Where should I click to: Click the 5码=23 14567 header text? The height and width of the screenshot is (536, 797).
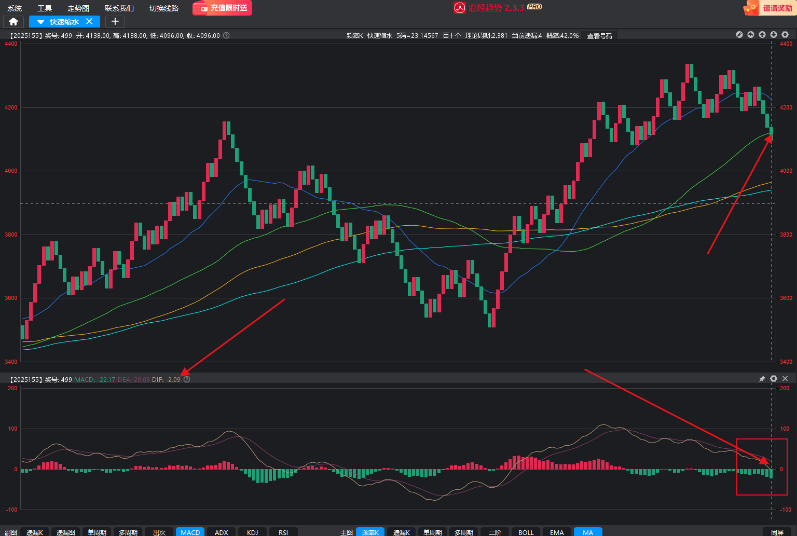click(417, 36)
